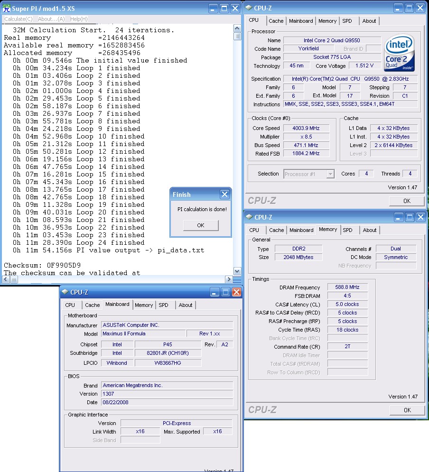
Task: Click the motherboard Model Maximus II Formula
Action: point(143,333)
